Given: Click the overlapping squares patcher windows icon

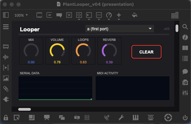Looking at the screenshot, I should [x=32, y=118].
